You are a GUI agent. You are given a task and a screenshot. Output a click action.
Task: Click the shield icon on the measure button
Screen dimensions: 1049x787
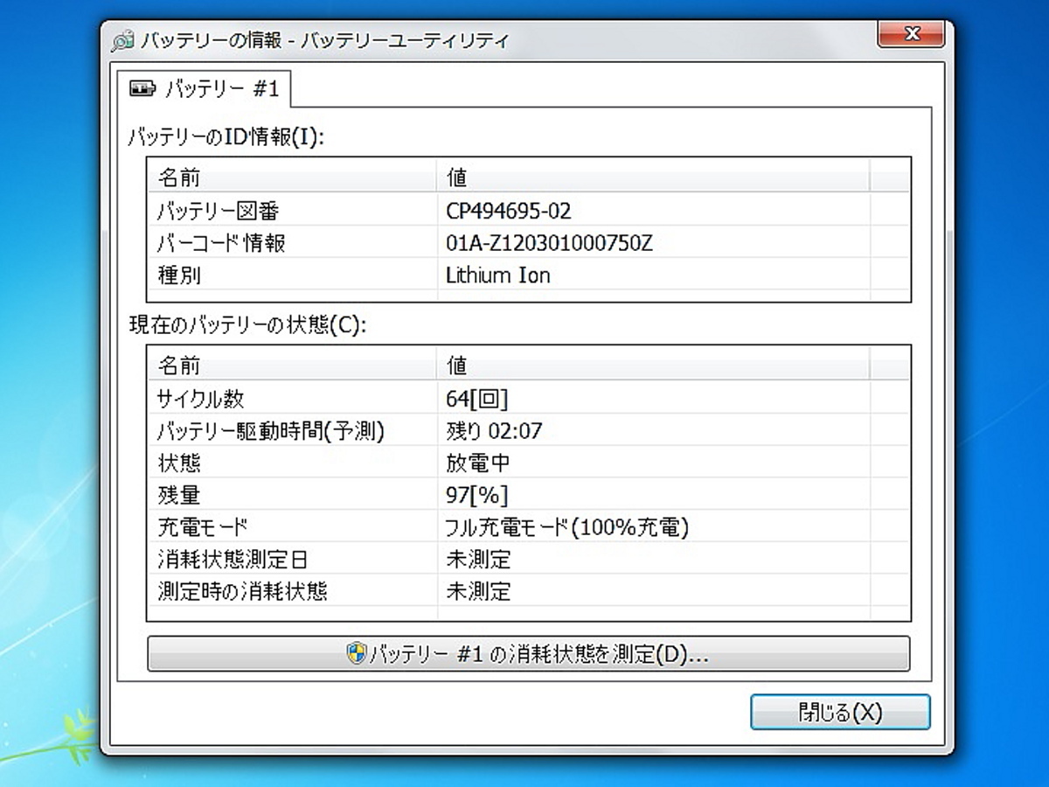(x=356, y=653)
